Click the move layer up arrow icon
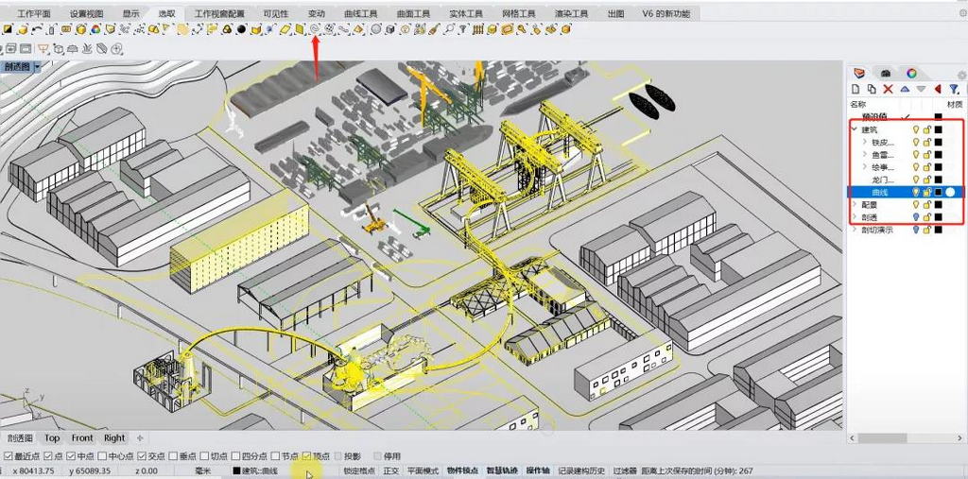The image size is (968, 479). pyautogui.click(x=905, y=89)
